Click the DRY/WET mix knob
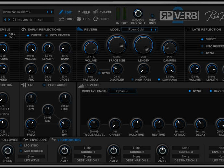The image size is (224, 168). pyautogui.click(x=138, y=14)
